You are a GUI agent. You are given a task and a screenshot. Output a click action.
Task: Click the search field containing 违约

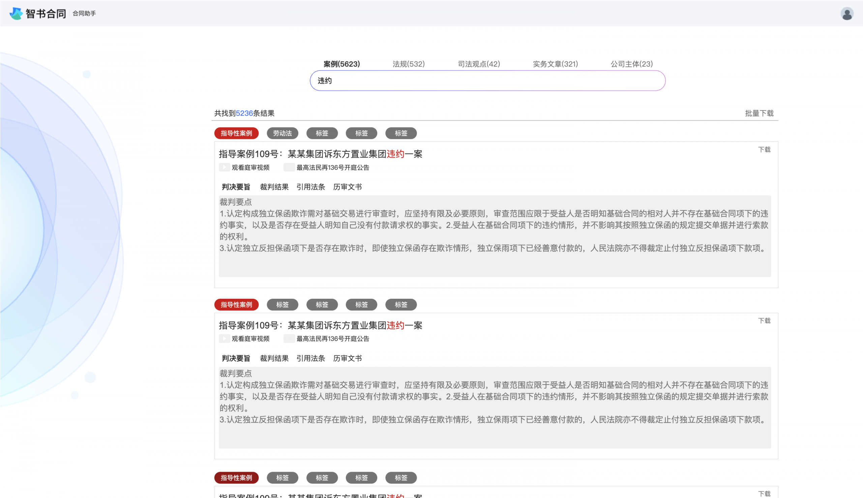487,81
